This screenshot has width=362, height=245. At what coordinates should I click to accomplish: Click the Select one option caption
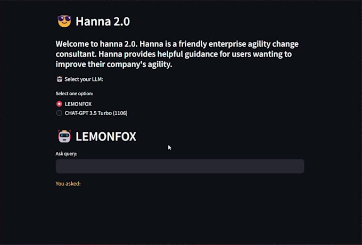[x=75, y=94]
